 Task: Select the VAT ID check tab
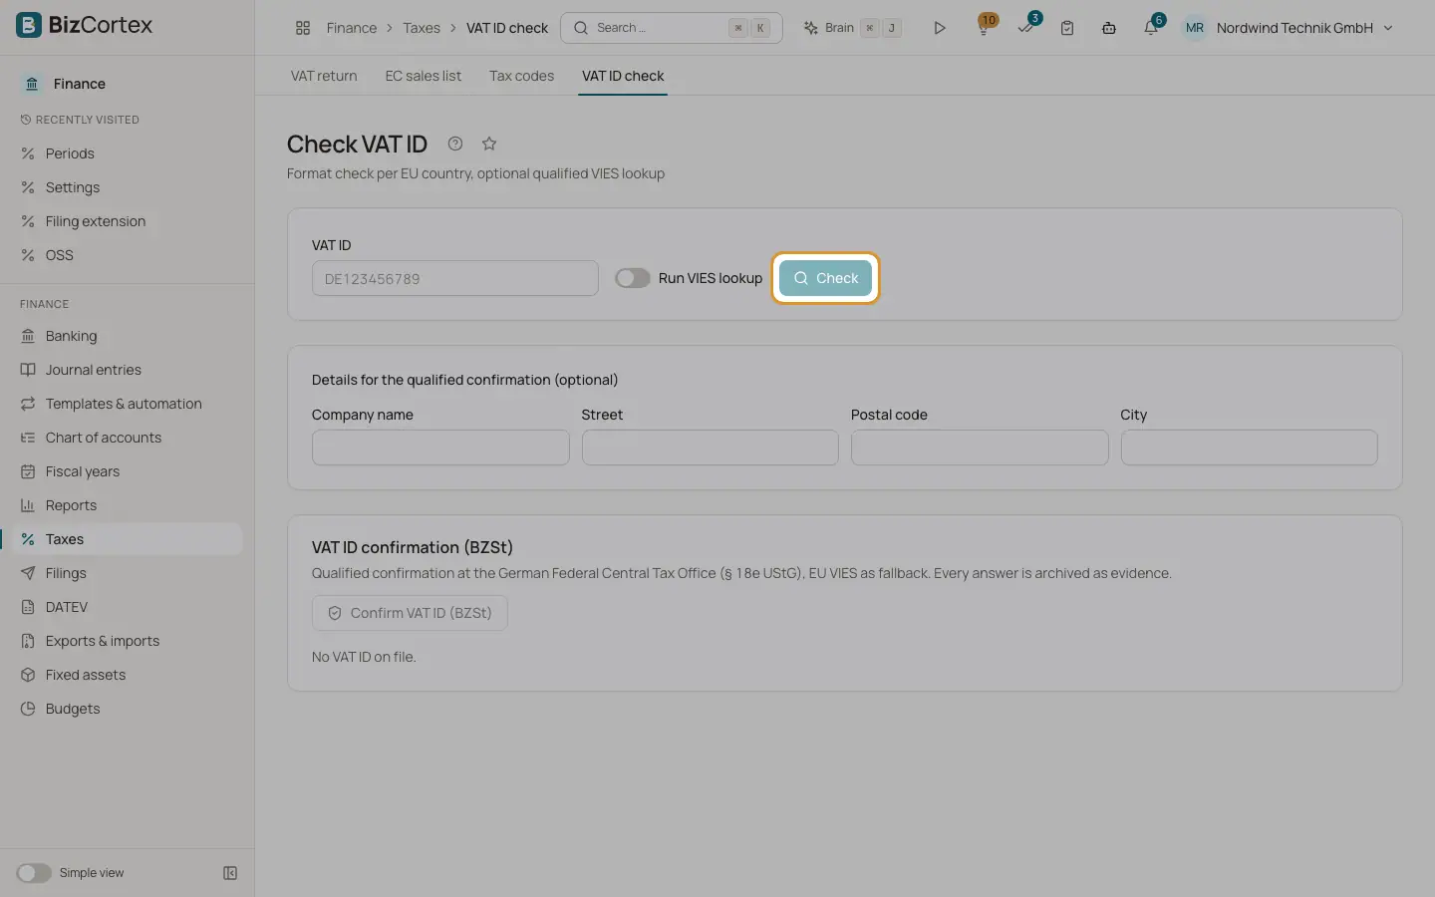623,76
